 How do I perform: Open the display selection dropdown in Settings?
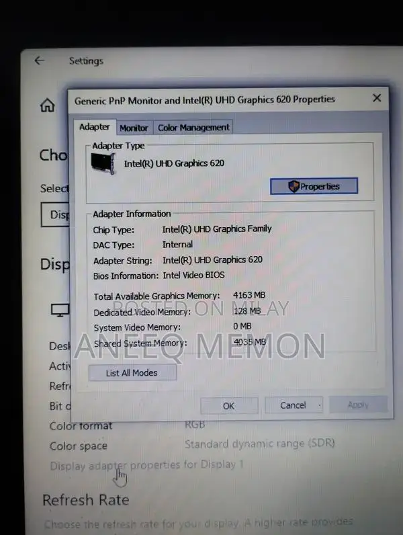point(55,214)
